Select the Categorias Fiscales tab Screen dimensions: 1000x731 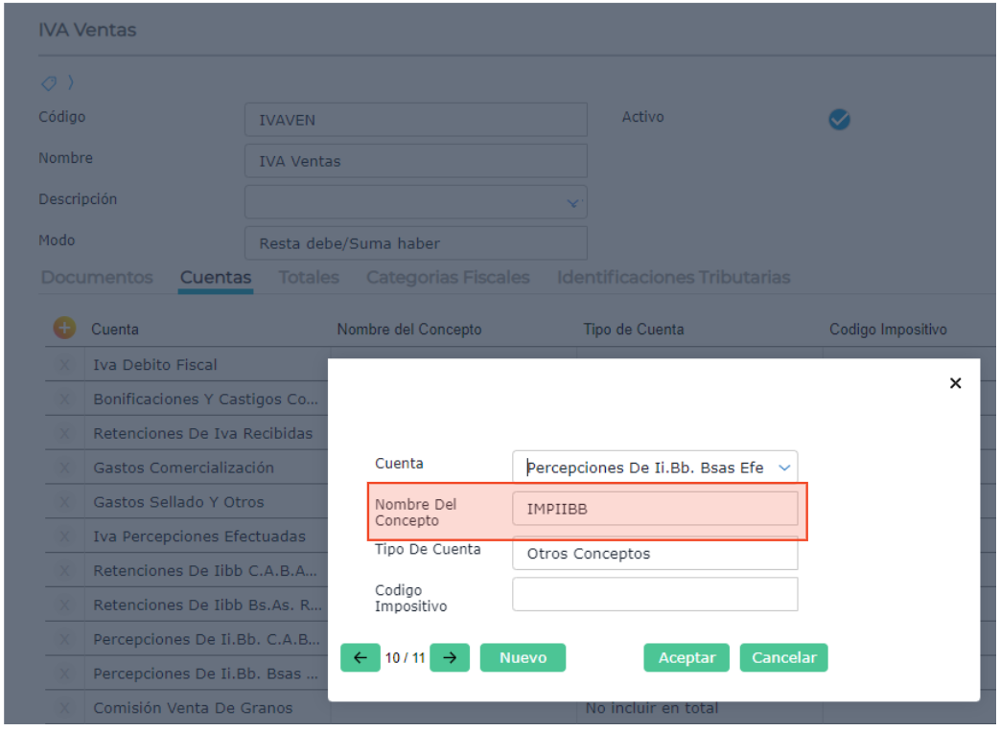(448, 278)
